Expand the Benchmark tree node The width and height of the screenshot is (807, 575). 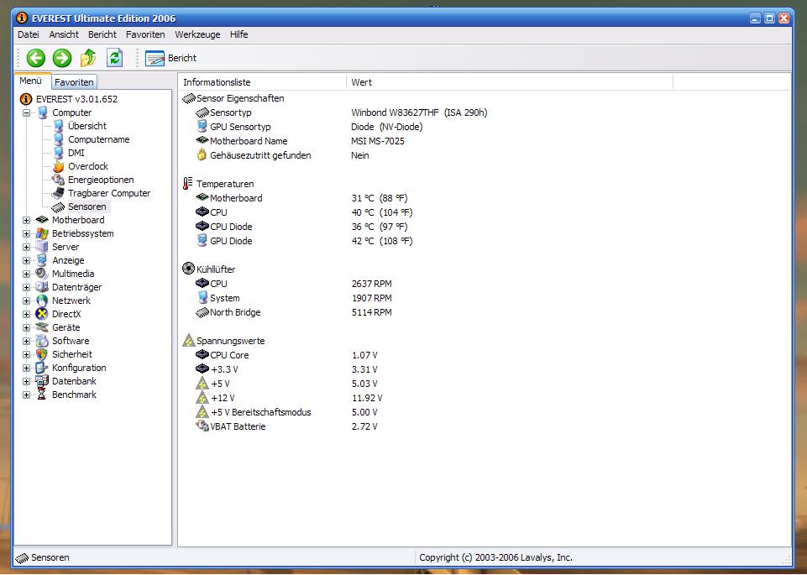[x=26, y=395]
